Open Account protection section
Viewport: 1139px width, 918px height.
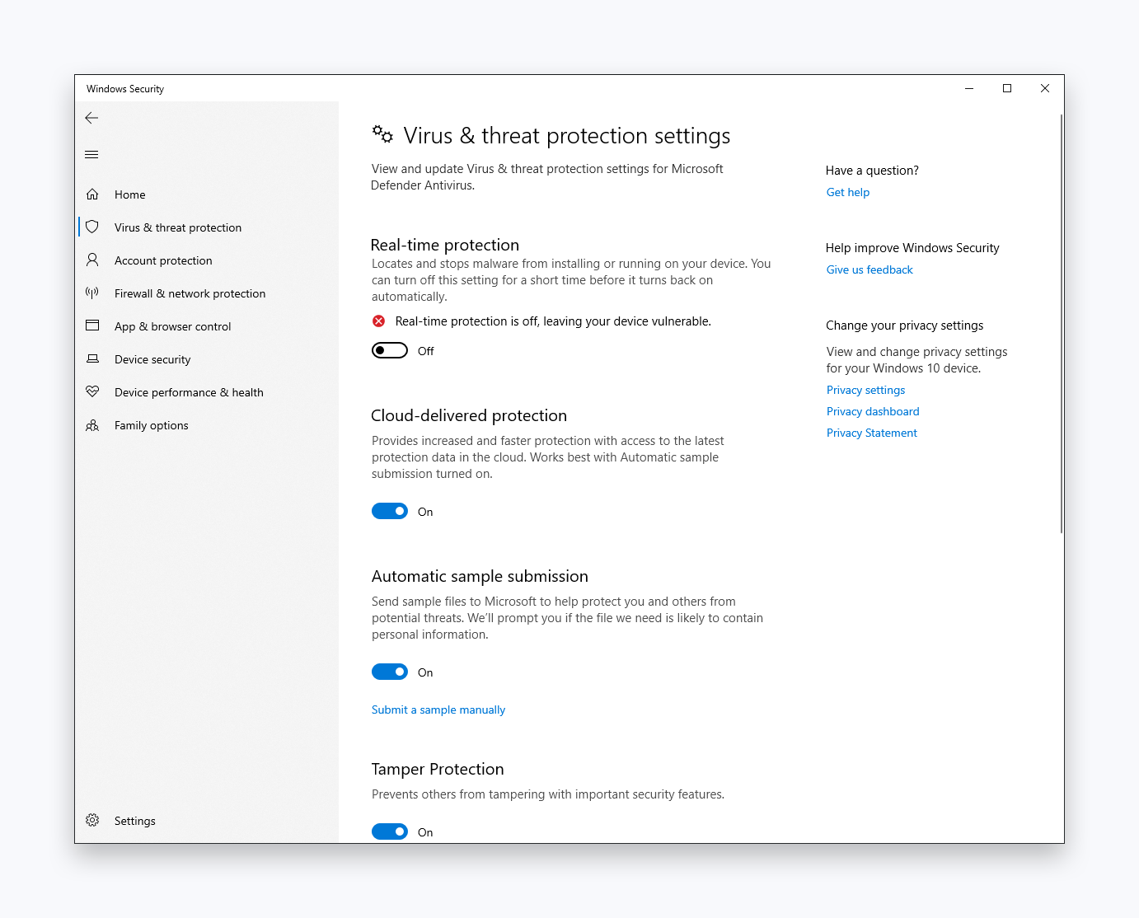pyautogui.click(x=209, y=260)
